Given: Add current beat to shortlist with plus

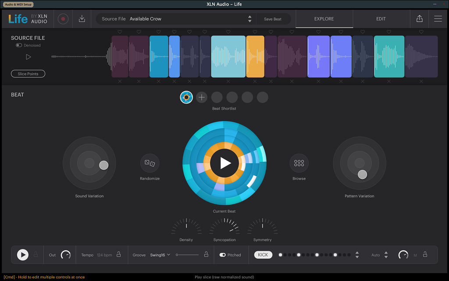Looking at the screenshot, I should (202, 97).
